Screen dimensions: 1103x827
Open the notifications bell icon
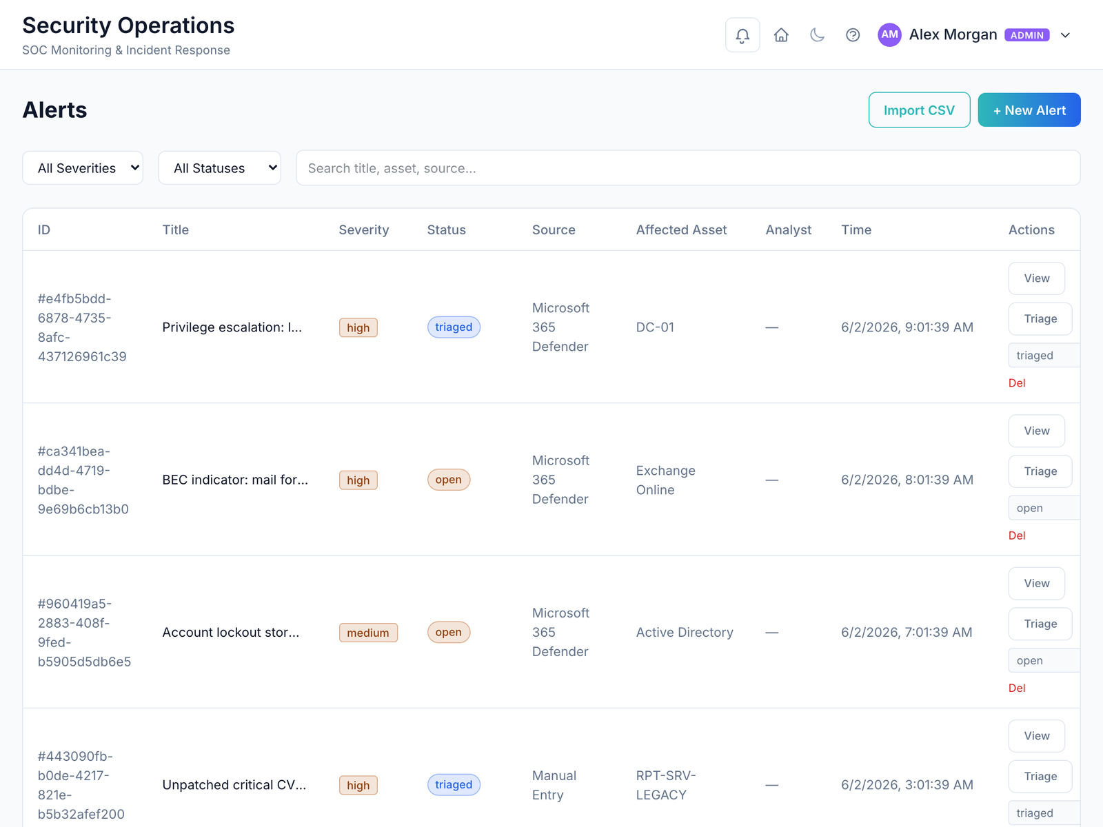pyautogui.click(x=742, y=35)
